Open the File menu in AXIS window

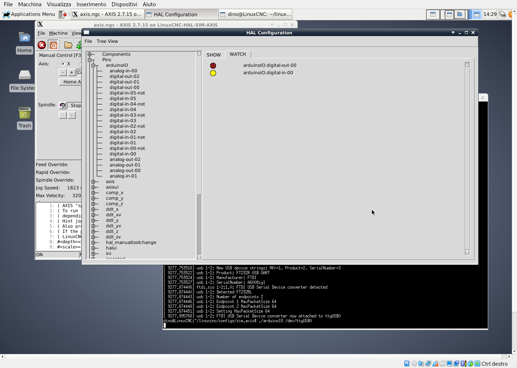[x=41, y=33]
